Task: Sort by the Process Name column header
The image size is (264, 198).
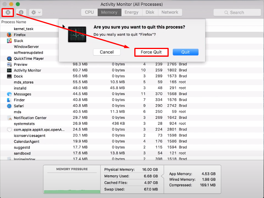Action: pyautogui.click(x=14, y=22)
